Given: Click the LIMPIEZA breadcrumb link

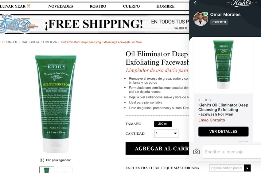Looking at the screenshot, I should click(x=50, y=42).
